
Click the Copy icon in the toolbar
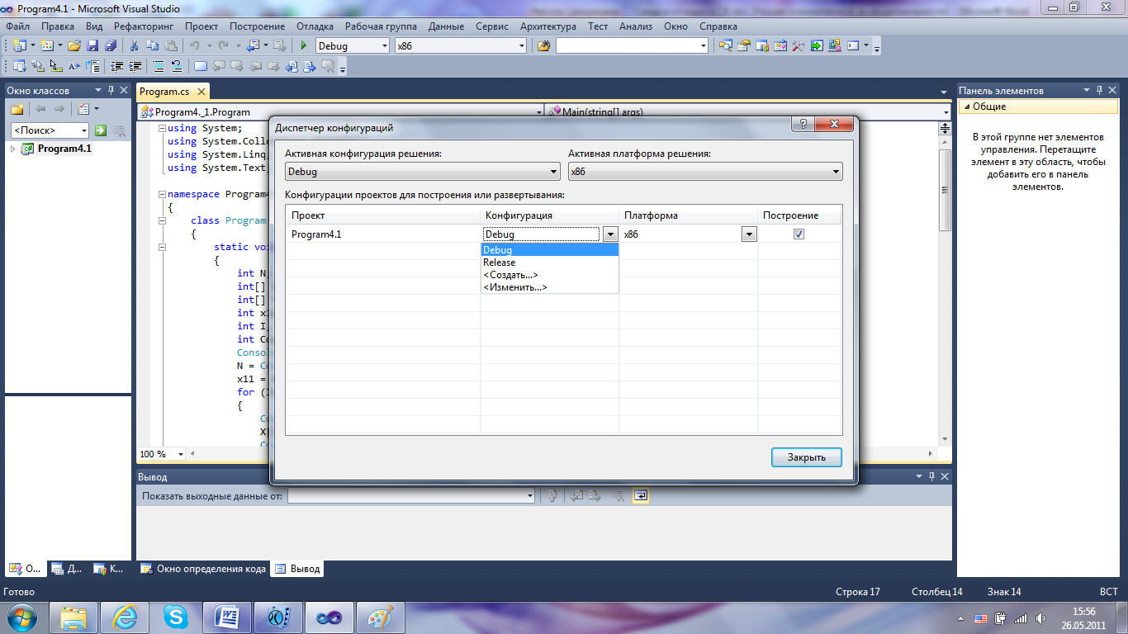point(153,45)
